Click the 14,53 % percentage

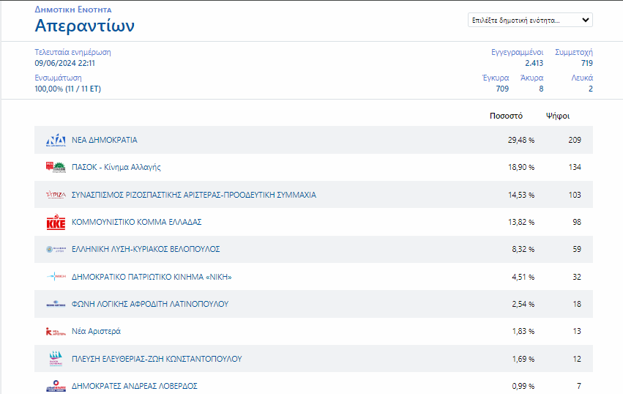[x=521, y=195]
